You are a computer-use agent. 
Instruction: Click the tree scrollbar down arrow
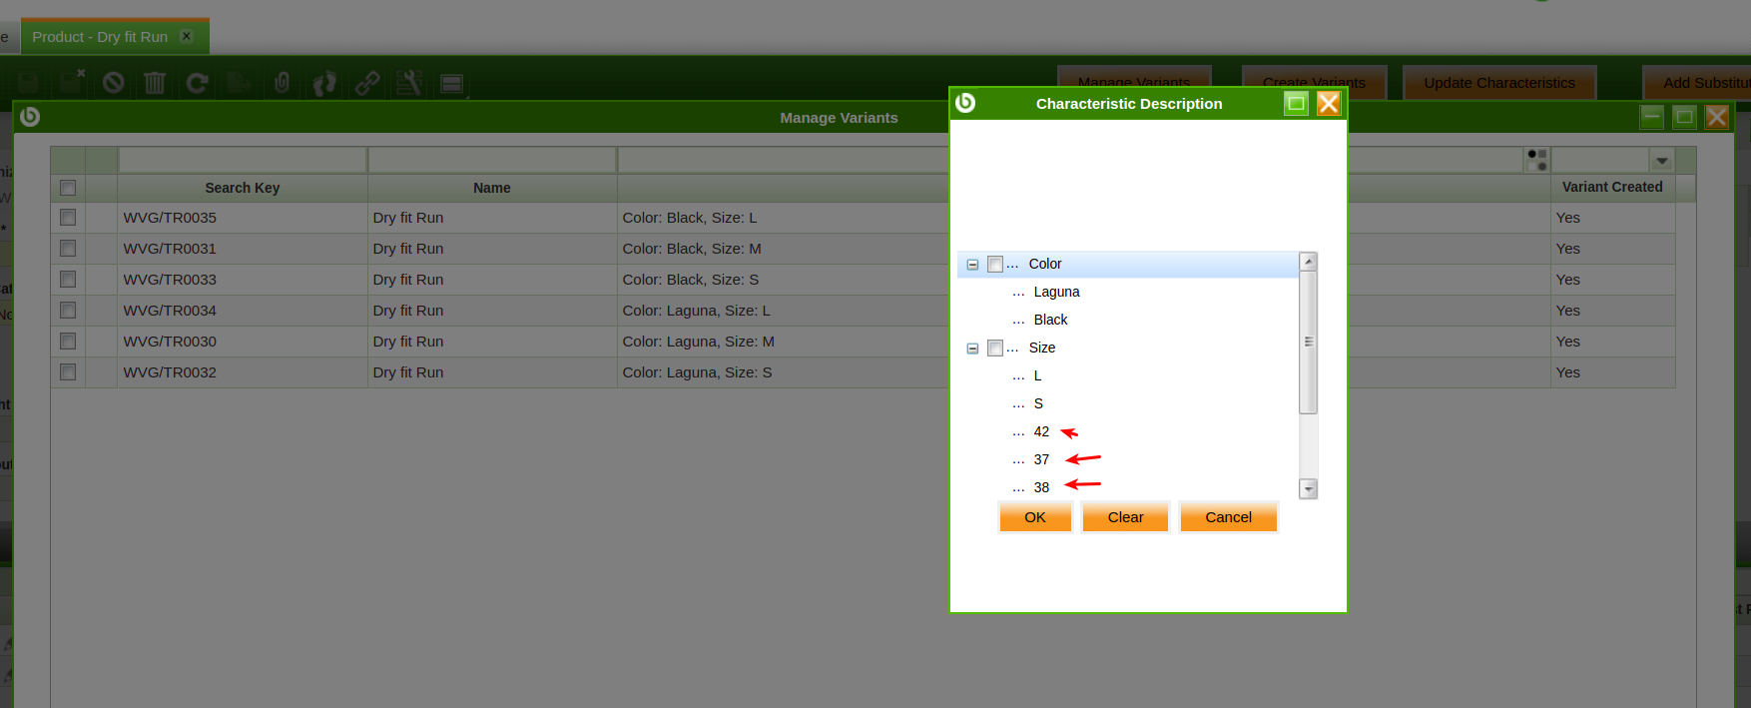coord(1308,489)
